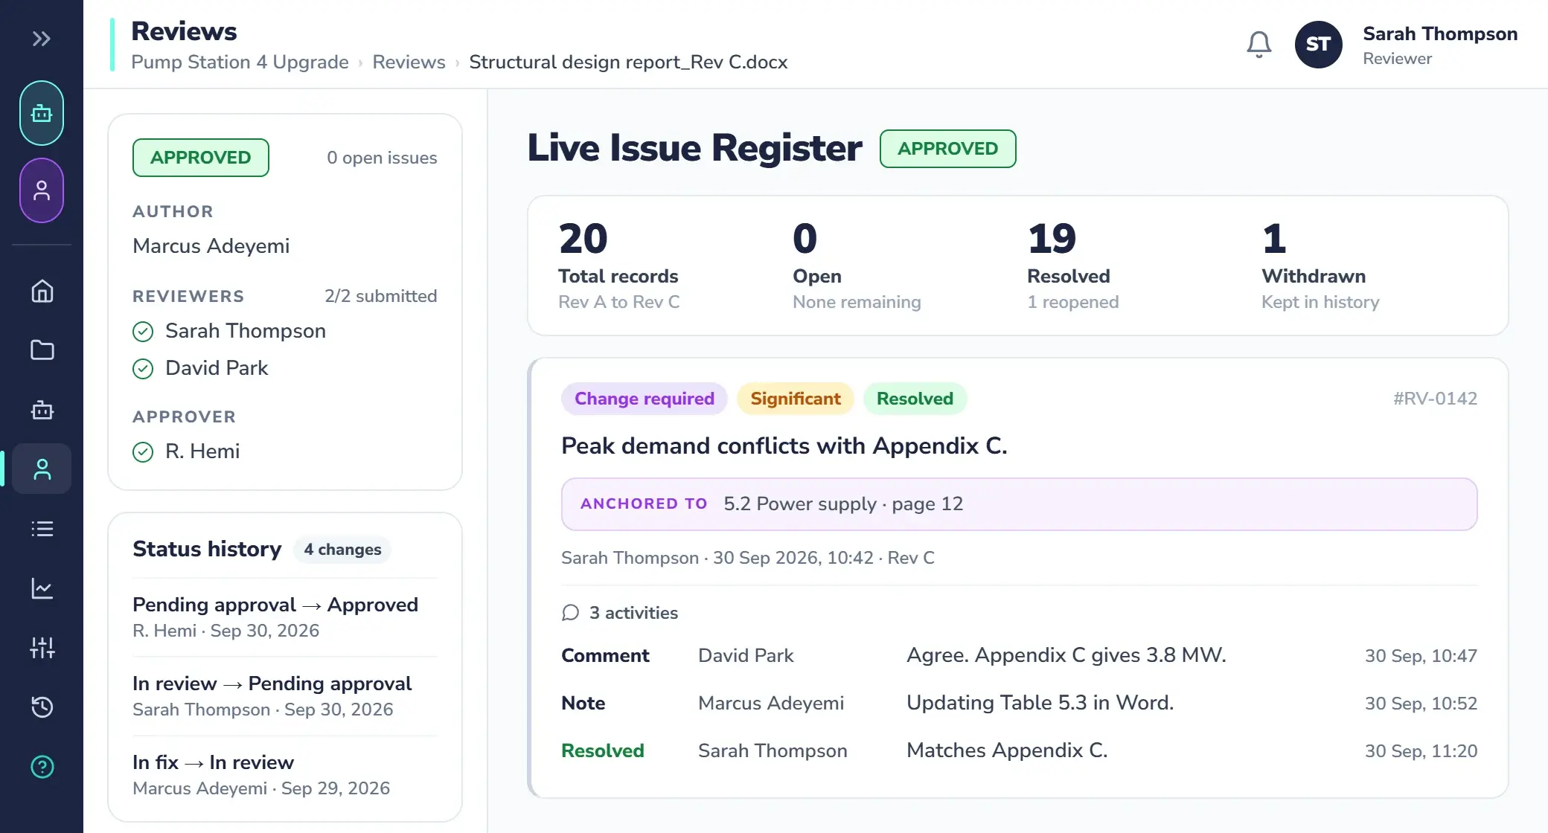Viewport: 1548px width, 833px height.
Task: Select the Open issues stat
Action: pyautogui.click(x=857, y=266)
